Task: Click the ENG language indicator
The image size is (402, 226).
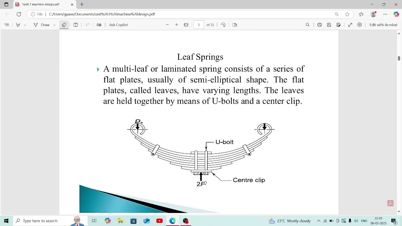Action: point(364,221)
